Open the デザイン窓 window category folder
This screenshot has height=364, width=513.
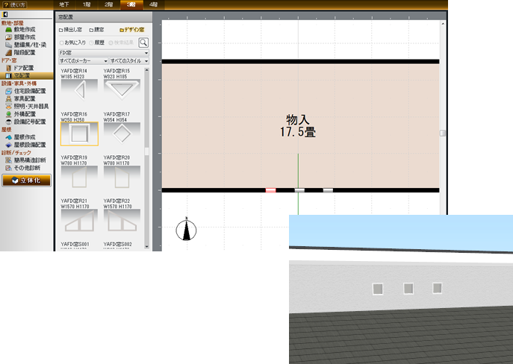pos(132,30)
